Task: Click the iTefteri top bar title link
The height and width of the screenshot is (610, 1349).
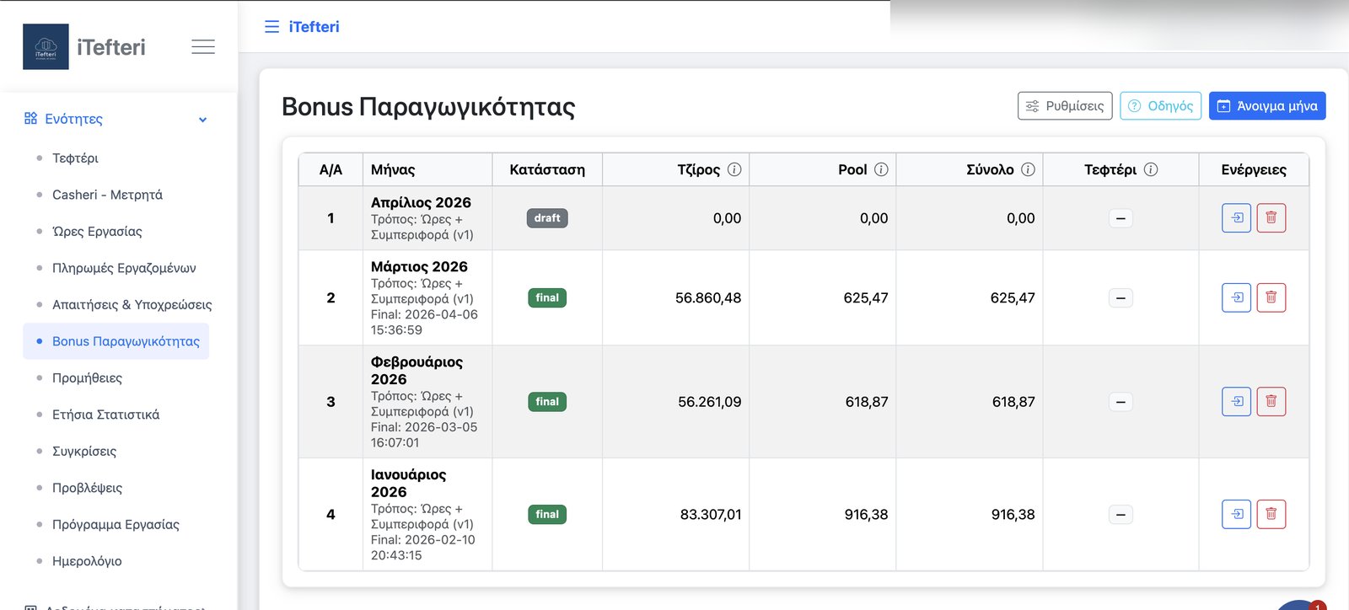Action: click(314, 27)
